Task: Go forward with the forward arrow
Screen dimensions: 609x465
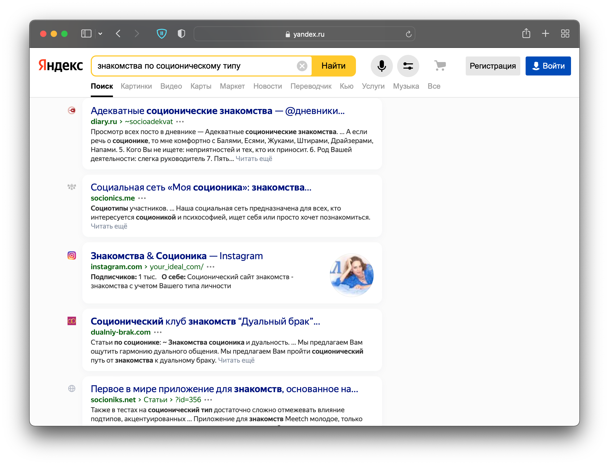Action: [137, 34]
